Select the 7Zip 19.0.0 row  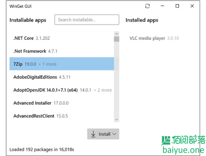62,64
